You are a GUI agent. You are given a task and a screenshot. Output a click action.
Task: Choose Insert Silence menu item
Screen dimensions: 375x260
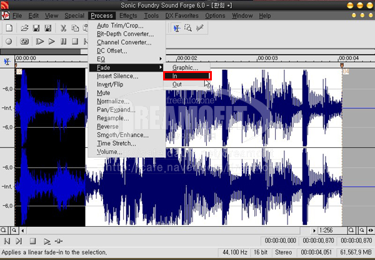127,76
